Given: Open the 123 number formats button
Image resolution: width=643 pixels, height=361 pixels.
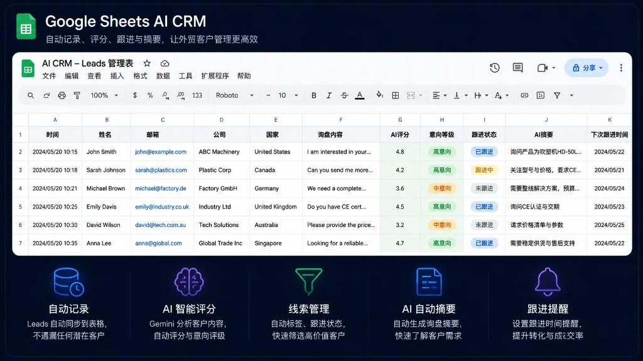Looking at the screenshot, I should point(197,95).
